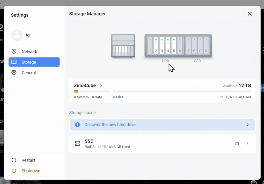Open the Network settings section

click(x=29, y=51)
